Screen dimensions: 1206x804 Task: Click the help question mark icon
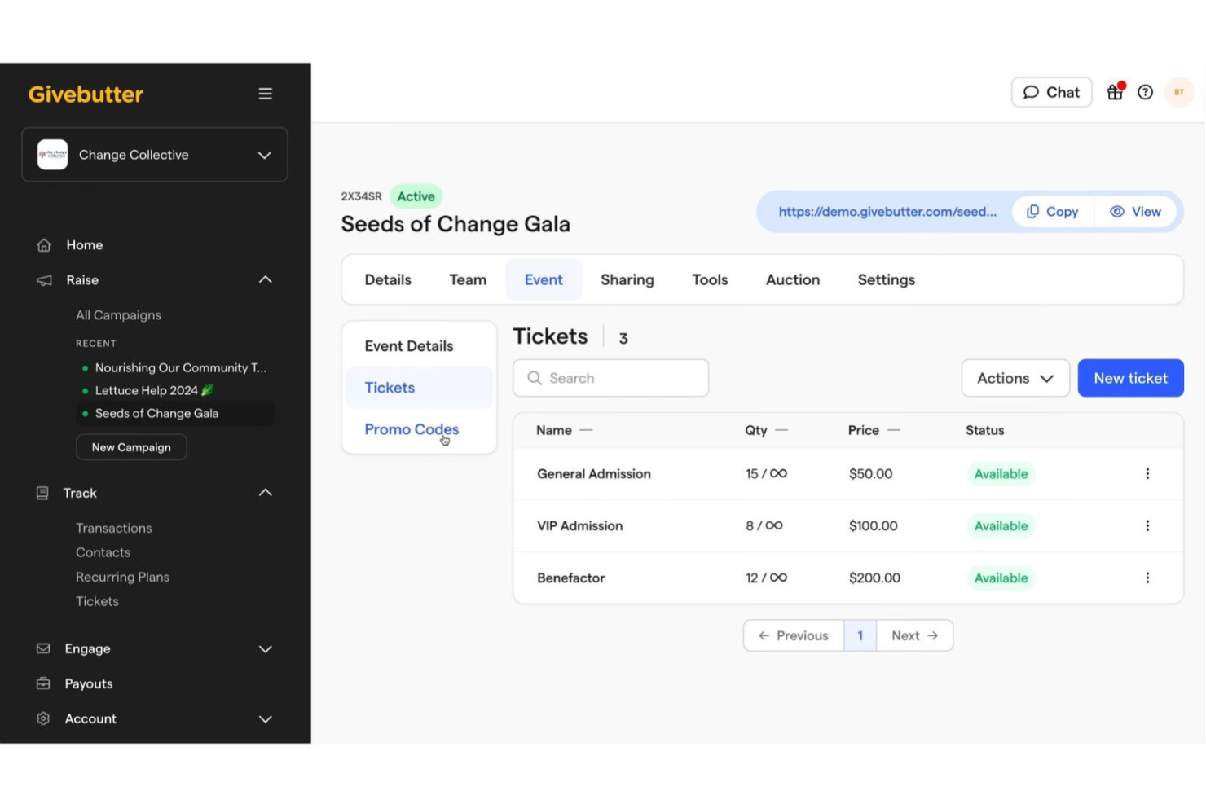coord(1145,92)
